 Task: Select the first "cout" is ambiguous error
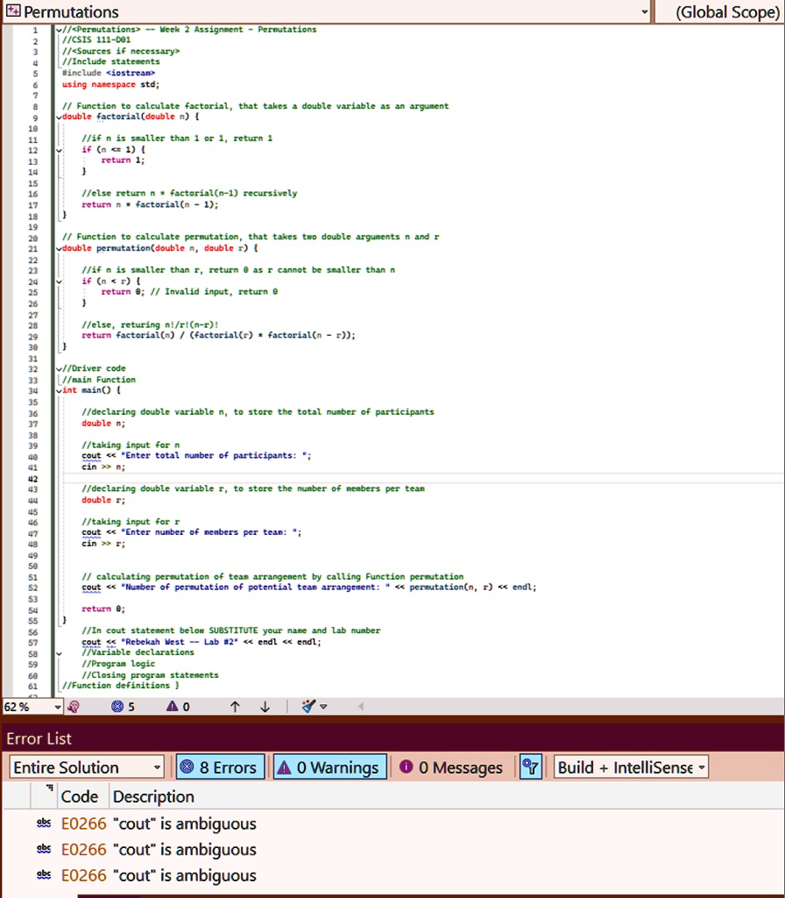click(158, 823)
